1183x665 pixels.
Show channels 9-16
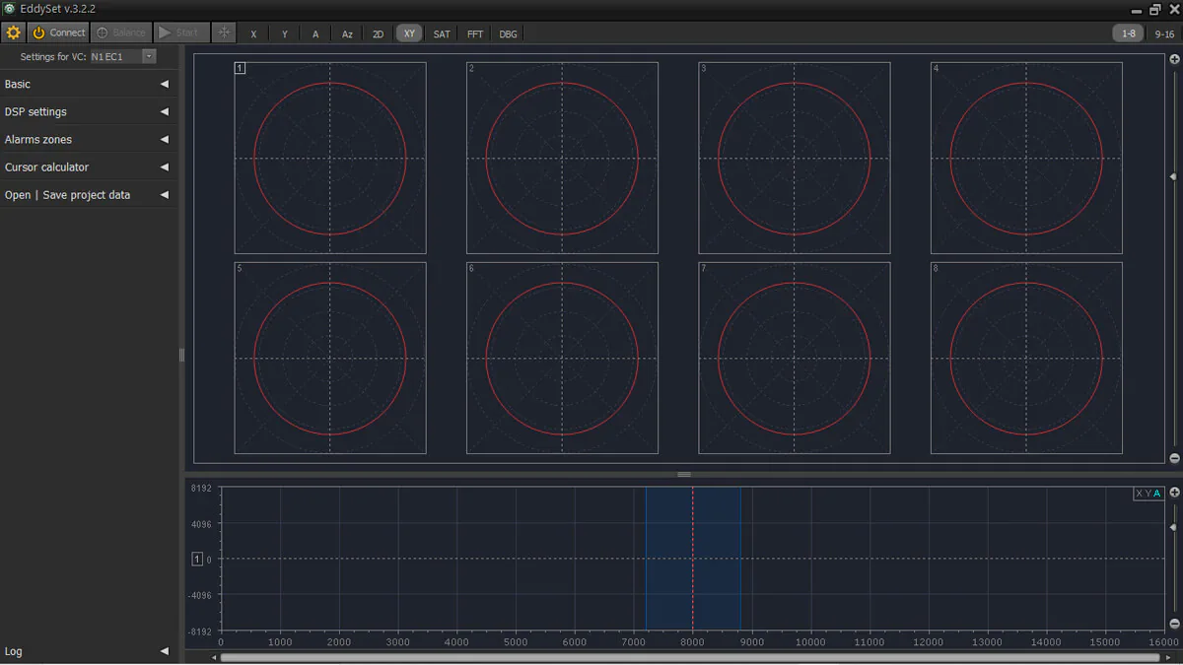(x=1164, y=33)
